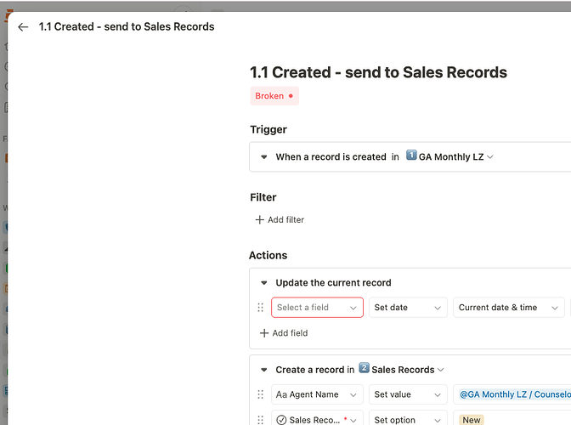Screen dimensions: 571x425
Task: Click the Add filter button
Action: [280, 220]
